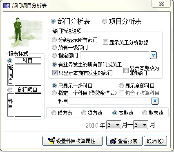Expand the 科目 dropdown arrow
This screenshot has width=174, height=152.
click(155, 101)
